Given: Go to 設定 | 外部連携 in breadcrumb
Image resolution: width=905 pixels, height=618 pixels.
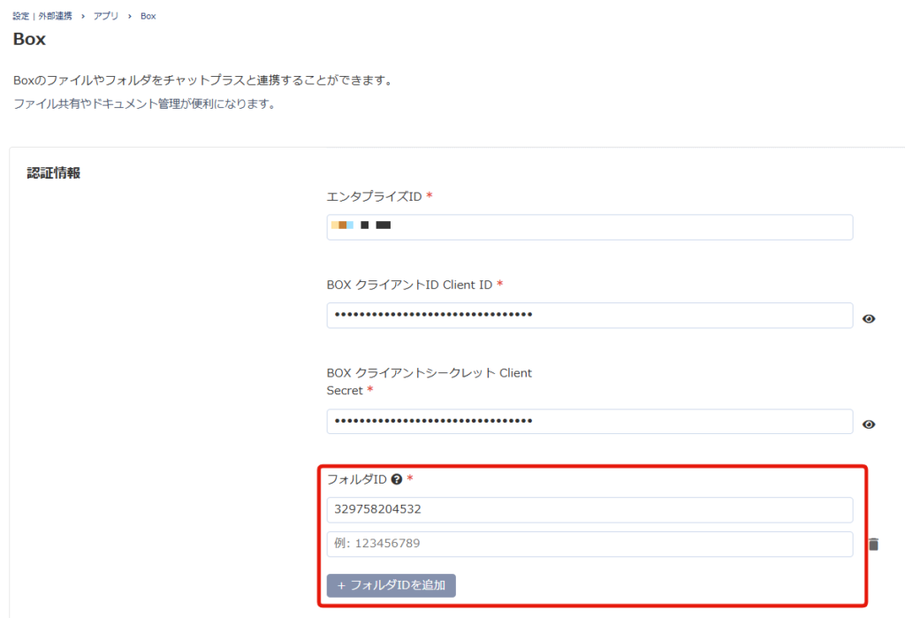Looking at the screenshot, I should [x=42, y=16].
